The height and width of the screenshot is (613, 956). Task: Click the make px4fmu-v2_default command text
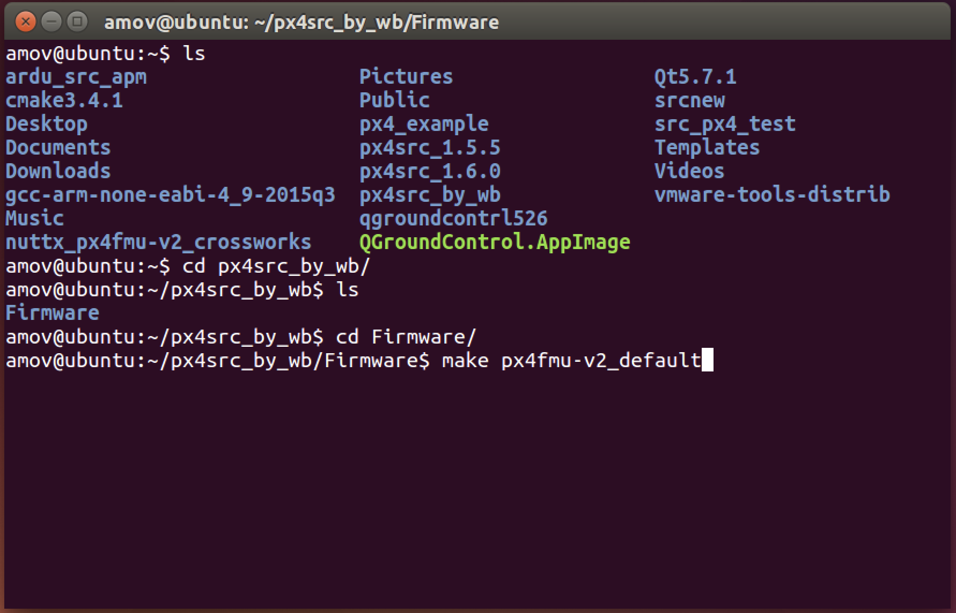[572, 360]
